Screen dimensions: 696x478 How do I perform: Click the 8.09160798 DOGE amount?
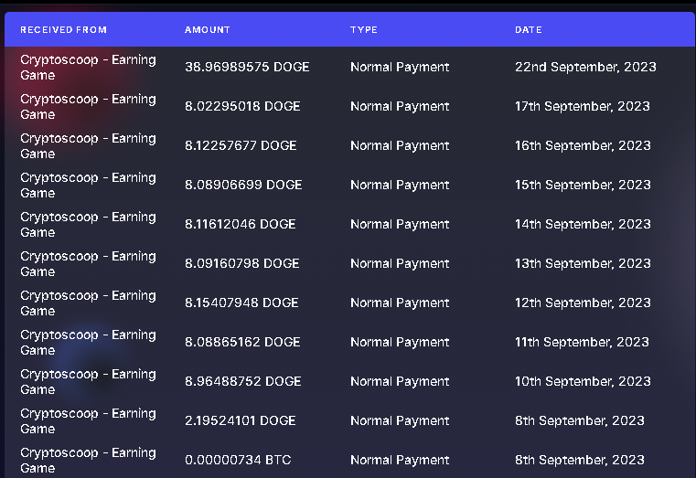(x=241, y=263)
